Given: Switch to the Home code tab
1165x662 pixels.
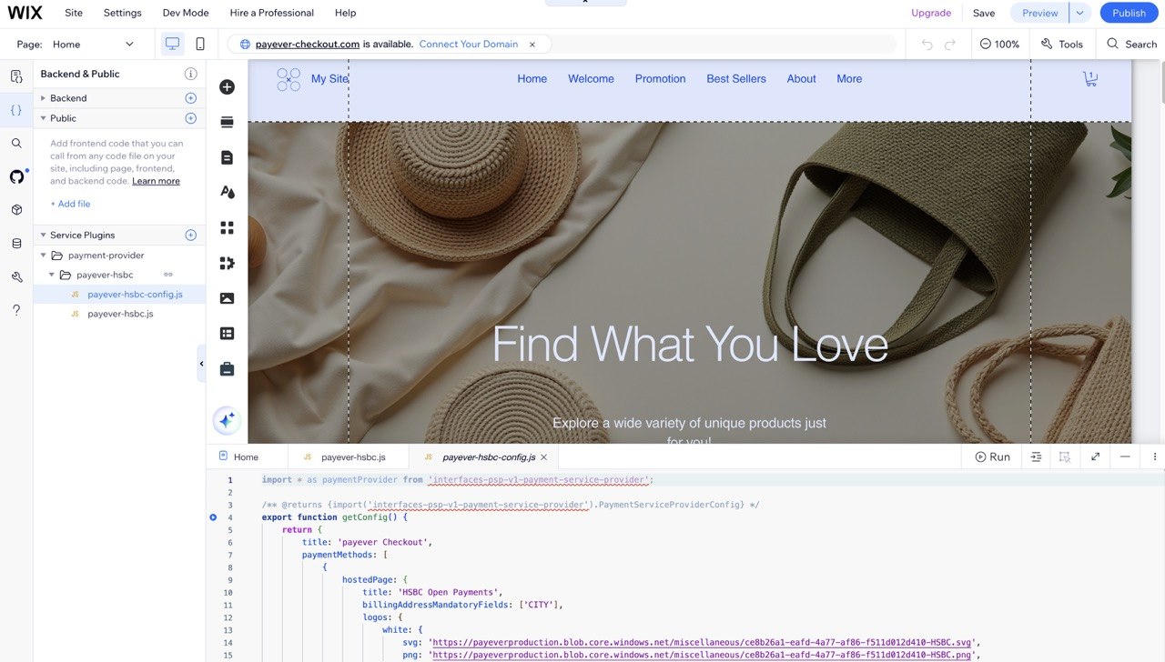Looking at the screenshot, I should click(246, 456).
